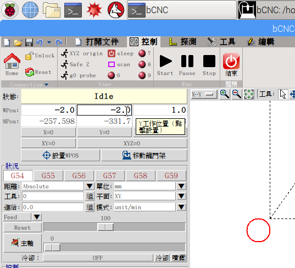The image size is (295, 268).
Task: Open the file manager folders icon
Action: point(52,10)
